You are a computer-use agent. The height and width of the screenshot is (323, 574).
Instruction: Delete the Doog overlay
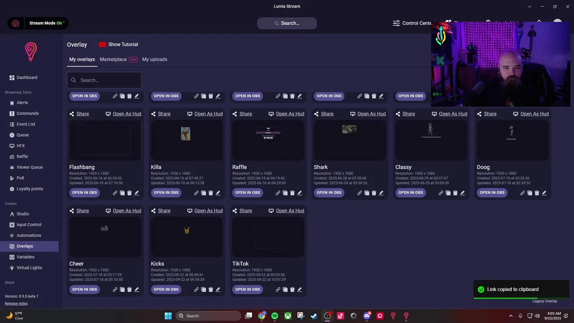point(537,193)
